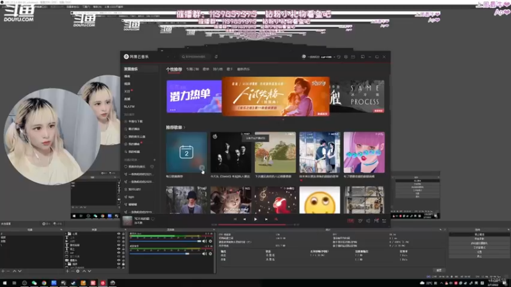Open 最近播放 in the NetEase sidebar

[x=134, y=129]
